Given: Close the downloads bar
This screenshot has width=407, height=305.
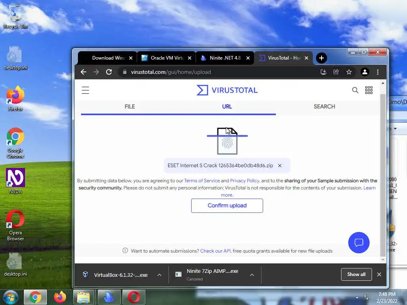Looking at the screenshot, I should tap(379, 274).
